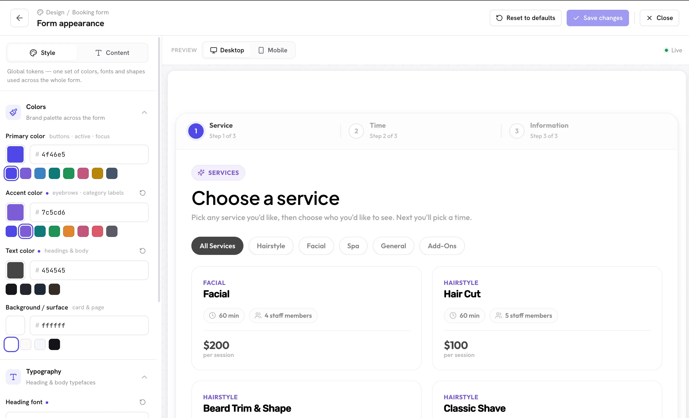This screenshot has width=689, height=418.
Task: Filter by All Services
Action: (217, 246)
